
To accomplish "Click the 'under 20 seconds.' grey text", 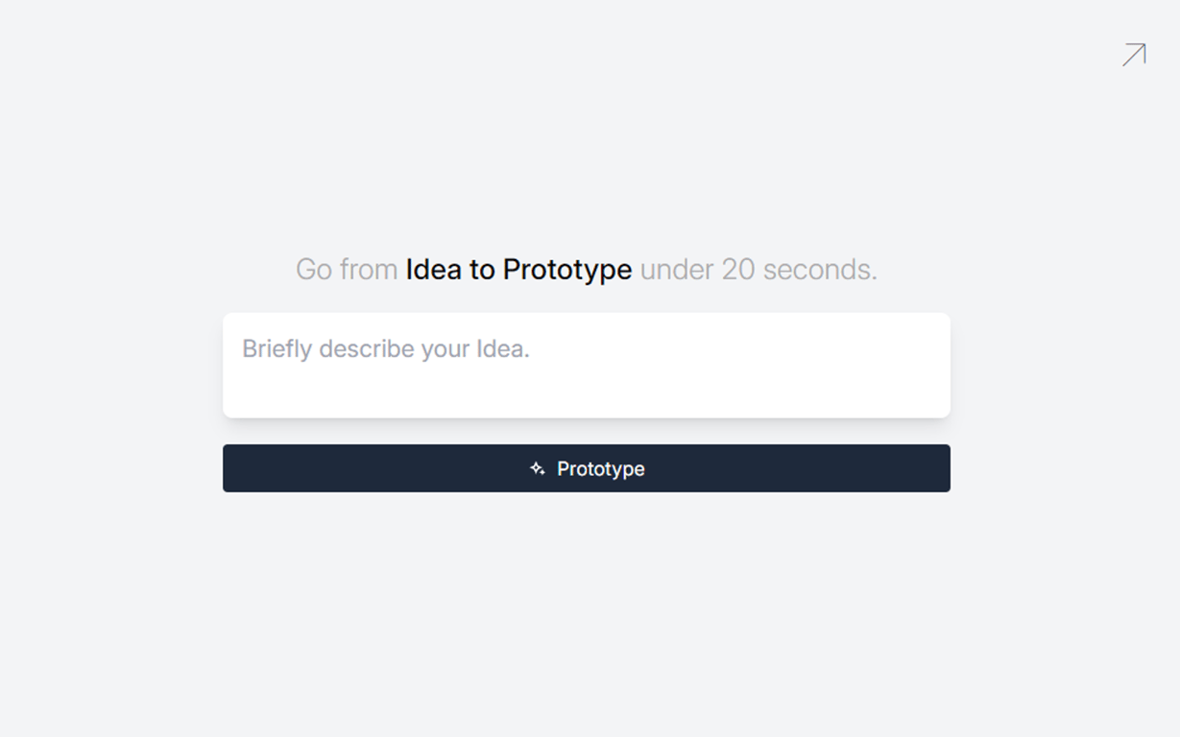I will click(759, 270).
